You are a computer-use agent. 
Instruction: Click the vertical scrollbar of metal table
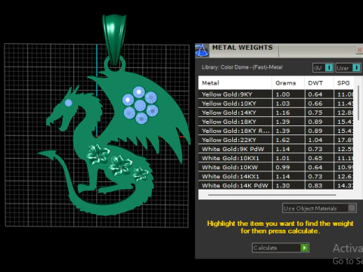click(358, 103)
